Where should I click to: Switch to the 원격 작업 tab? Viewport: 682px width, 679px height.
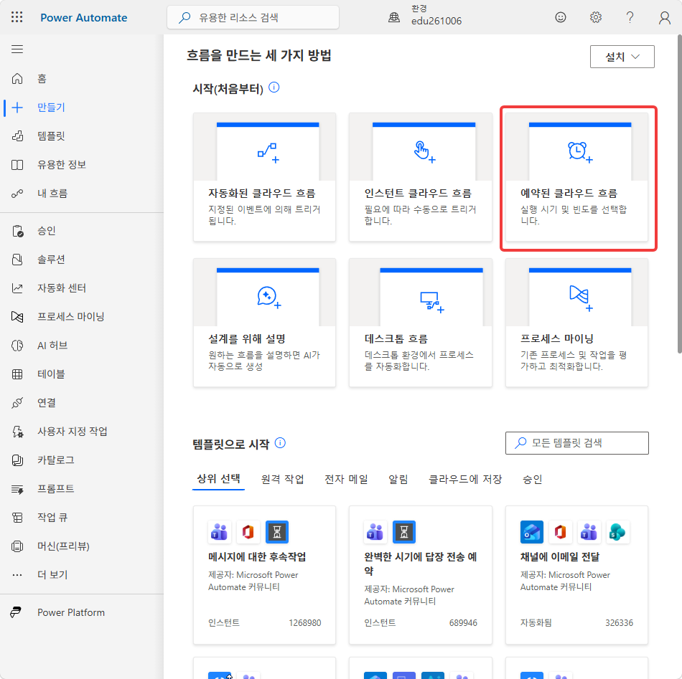pyautogui.click(x=282, y=479)
